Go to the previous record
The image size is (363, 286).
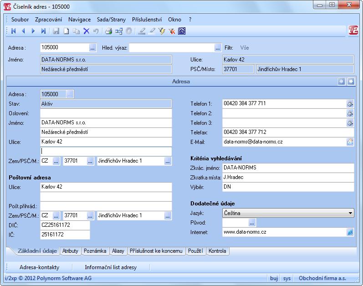[x=23, y=31]
